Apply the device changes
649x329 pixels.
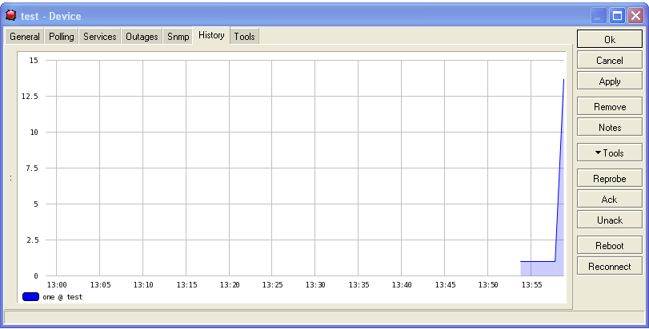click(610, 81)
